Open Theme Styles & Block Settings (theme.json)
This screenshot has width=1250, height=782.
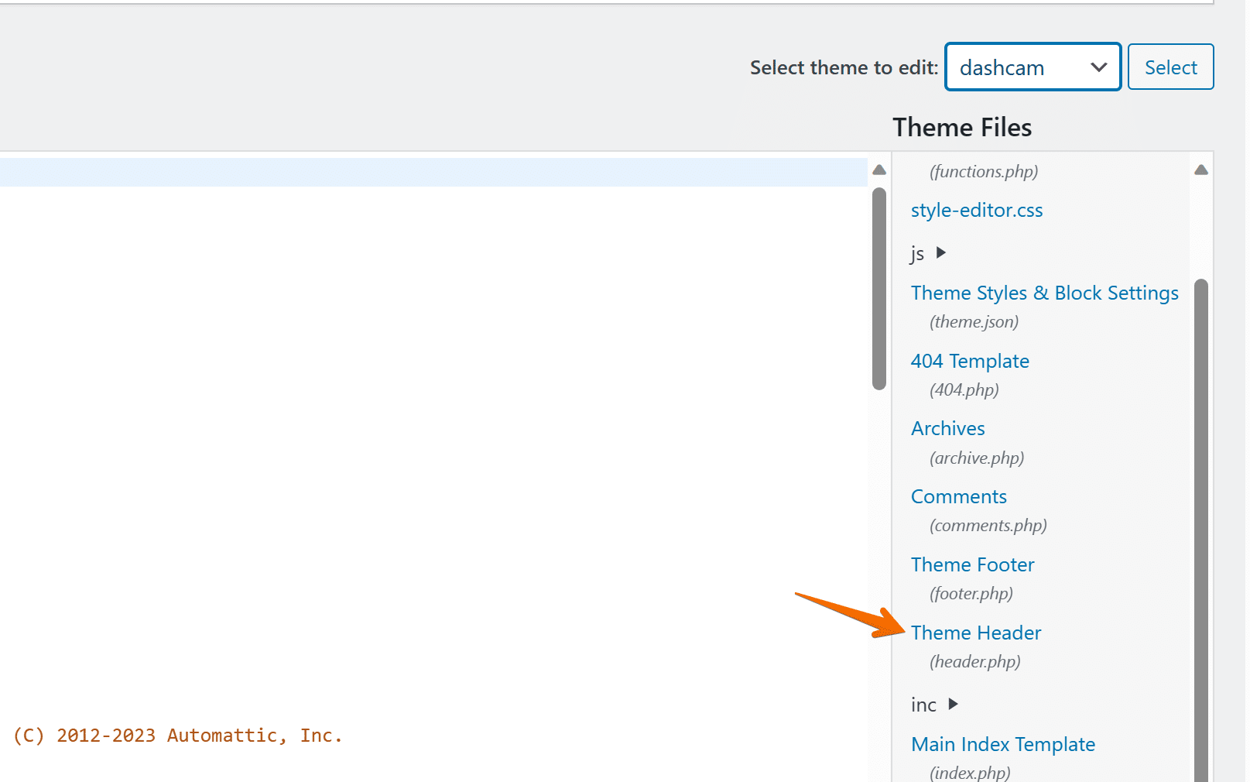click(x=1044, y=293)
